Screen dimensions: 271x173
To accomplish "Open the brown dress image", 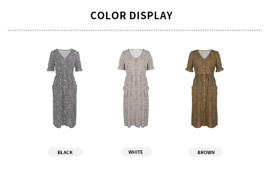I will pyautogui.click(x=204, y=89).
